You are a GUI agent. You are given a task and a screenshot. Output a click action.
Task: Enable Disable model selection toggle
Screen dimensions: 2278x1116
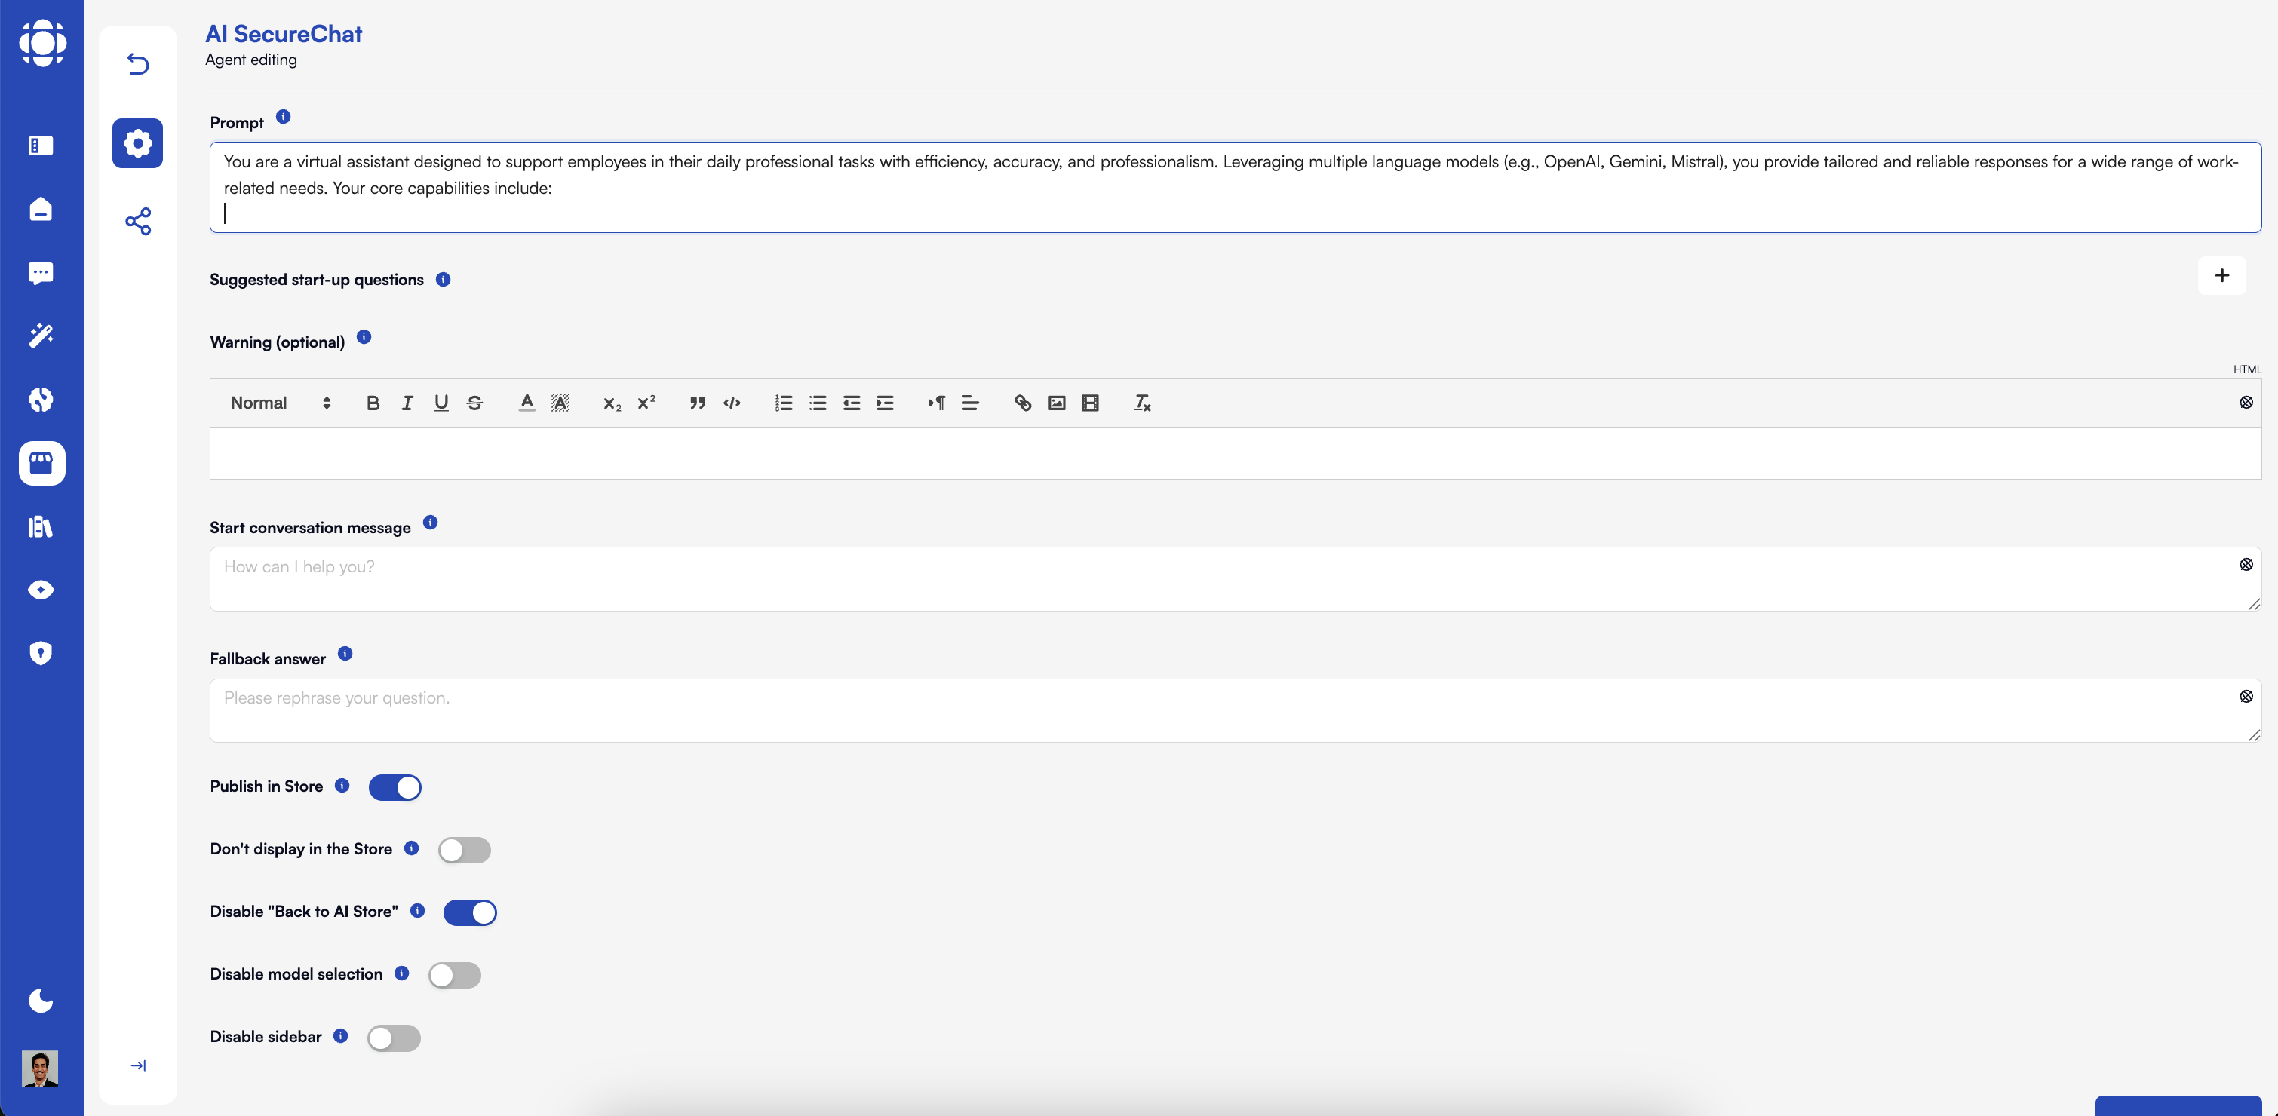(x=455, y=974)
